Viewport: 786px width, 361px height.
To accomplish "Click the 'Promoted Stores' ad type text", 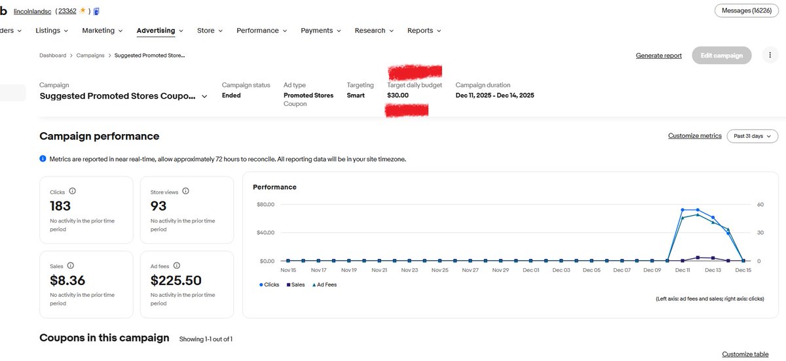I will 309,95.
